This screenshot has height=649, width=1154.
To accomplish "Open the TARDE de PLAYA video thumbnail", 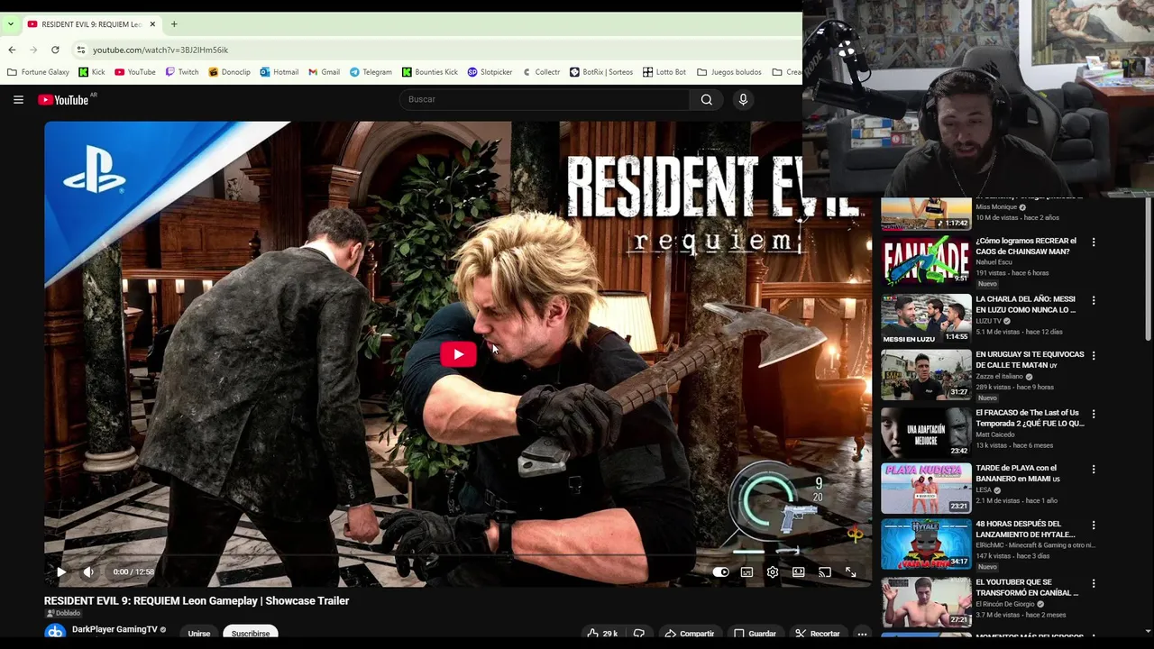I will pyautogui.click(x=926, y=488).
